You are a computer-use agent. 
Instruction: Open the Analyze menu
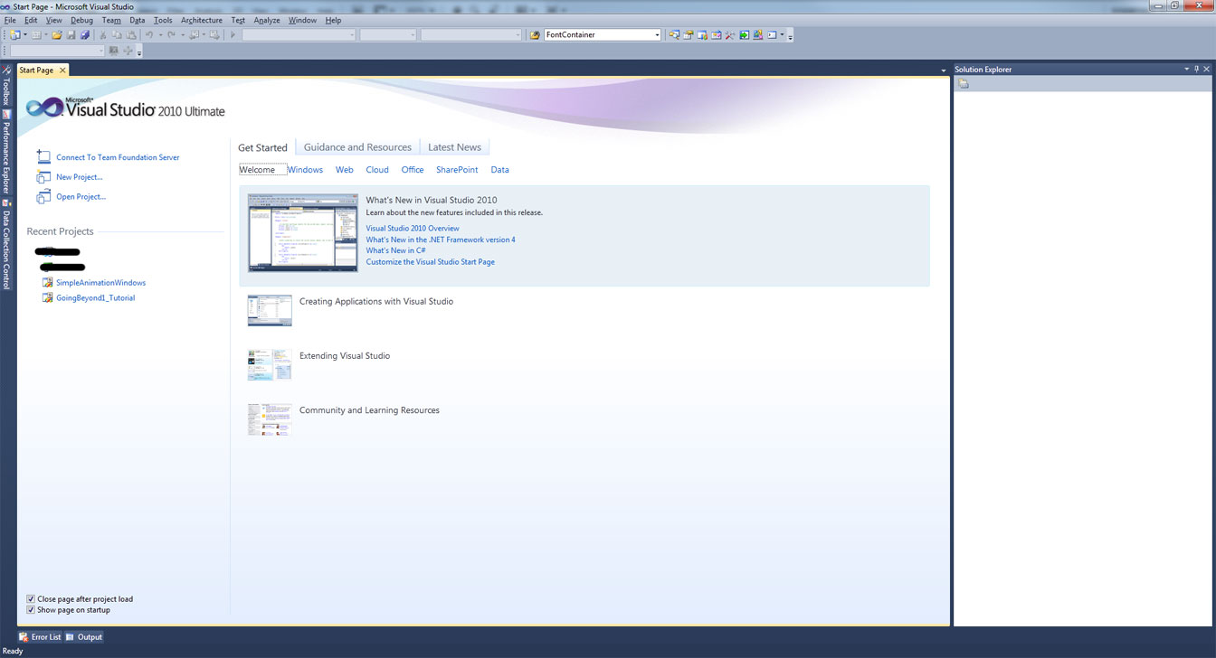[267, 20]
